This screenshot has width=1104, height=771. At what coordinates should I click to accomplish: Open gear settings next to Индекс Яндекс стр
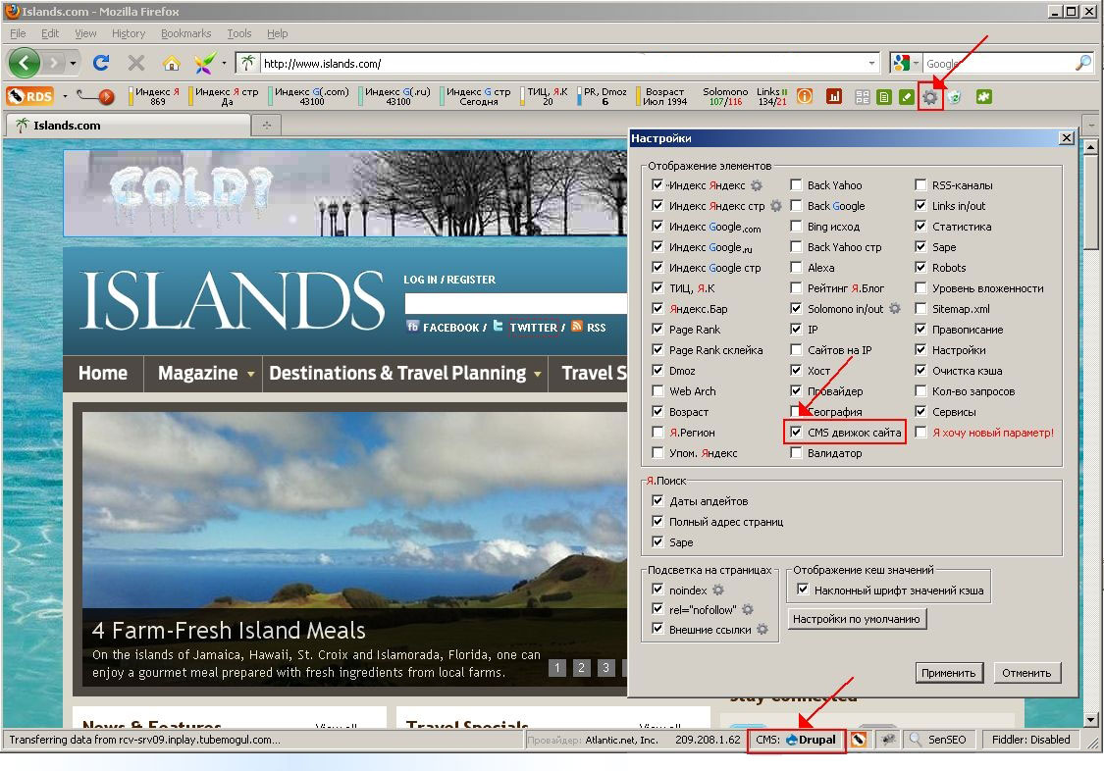point(776,206)
